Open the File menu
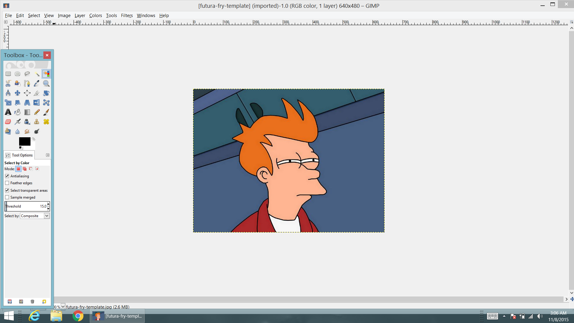The image size is (574, 323). tap(8, 16)
